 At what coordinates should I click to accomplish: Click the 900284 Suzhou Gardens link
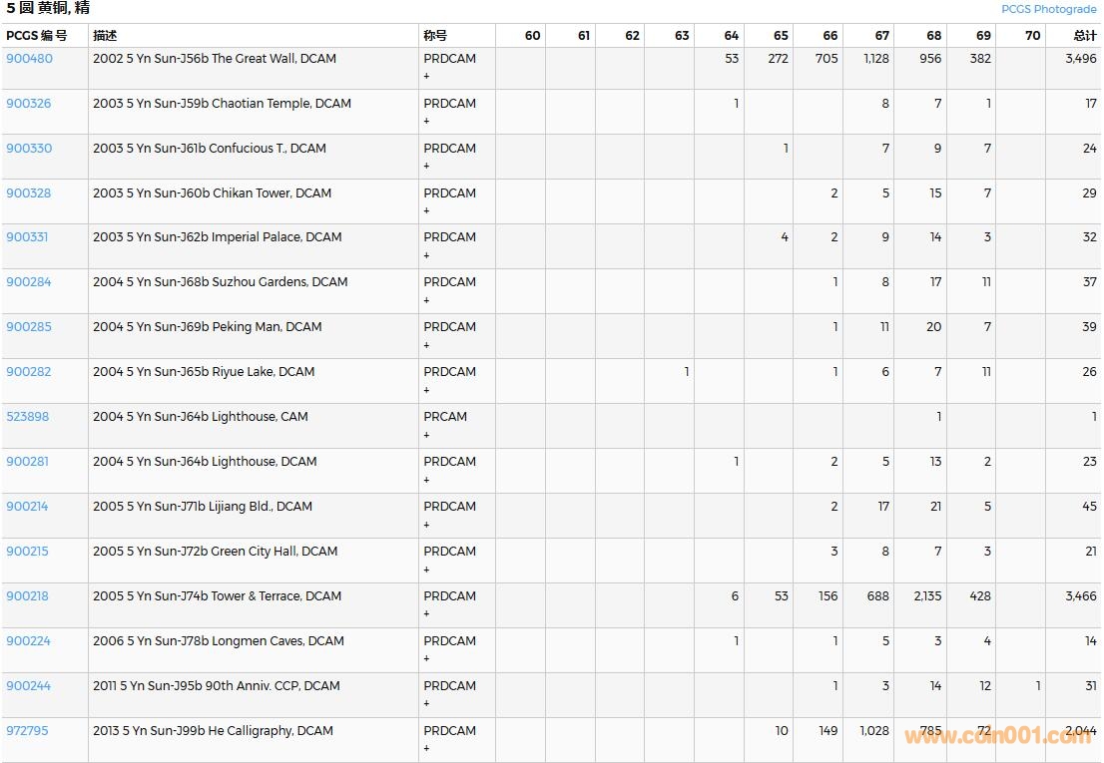(29, 282)
